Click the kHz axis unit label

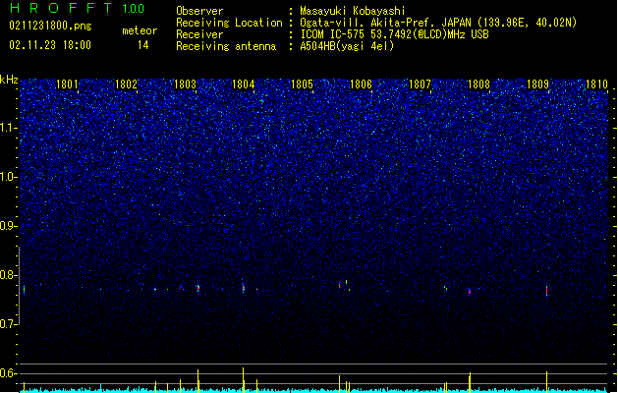pos(9,80)
